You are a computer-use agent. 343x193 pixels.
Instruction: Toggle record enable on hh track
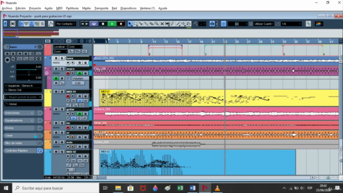coord(68,128)
